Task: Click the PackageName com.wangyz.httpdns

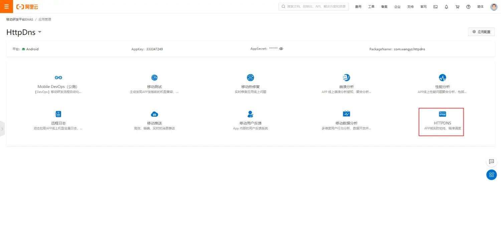Action: [409, 49]
